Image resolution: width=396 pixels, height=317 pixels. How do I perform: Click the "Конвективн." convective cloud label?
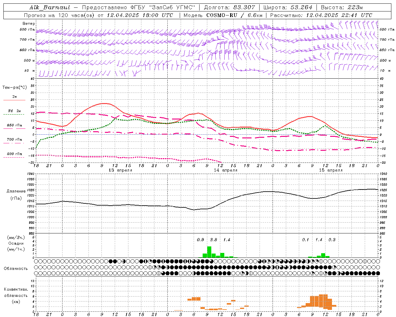(16, 289)
